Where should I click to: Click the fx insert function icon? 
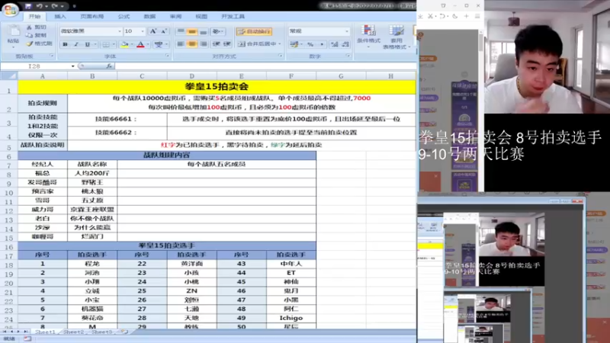click(109, 66)
